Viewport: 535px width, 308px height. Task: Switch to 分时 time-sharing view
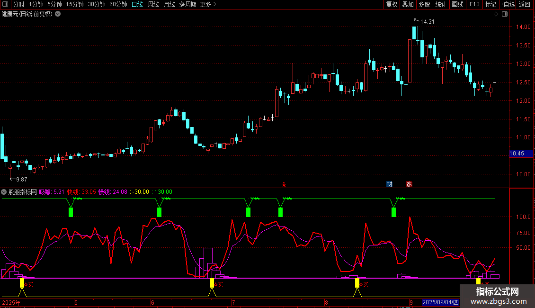[18, 4]
